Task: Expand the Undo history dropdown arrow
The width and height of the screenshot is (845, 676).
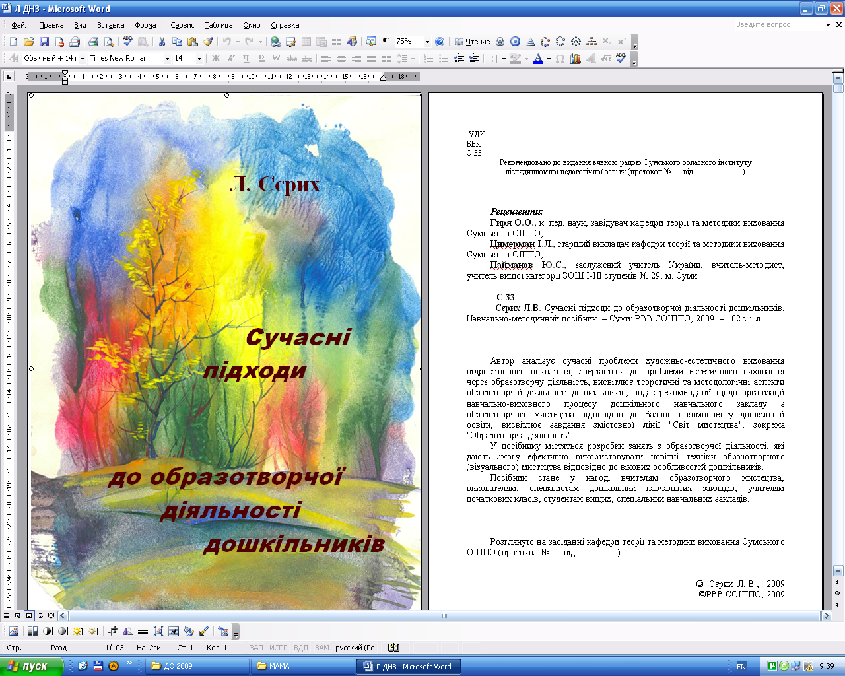Action: pyautogui.click(x=238, y=42)
